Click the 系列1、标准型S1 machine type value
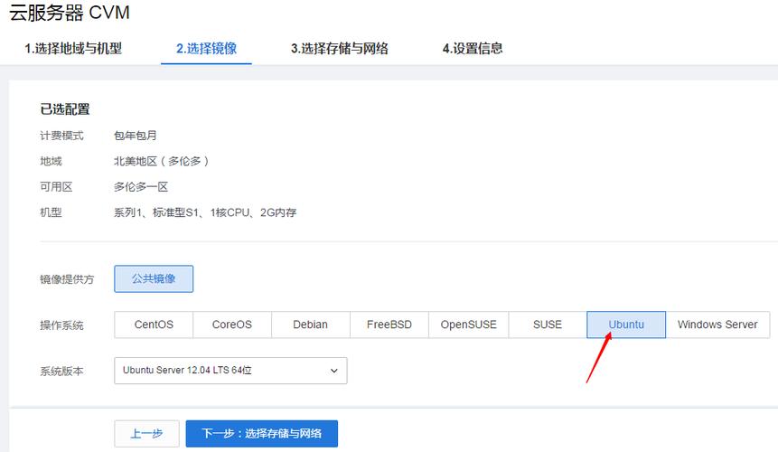This screenshot has width=778, height=452. click(205, 212)
